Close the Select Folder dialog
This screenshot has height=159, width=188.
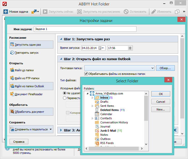coord(168,80)
